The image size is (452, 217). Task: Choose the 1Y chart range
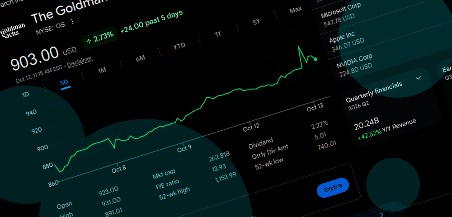pyautogui.click(x=218, y=34)
